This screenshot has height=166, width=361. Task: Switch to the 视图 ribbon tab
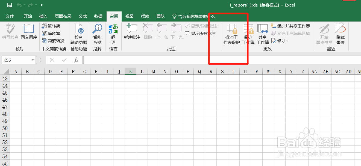[129, 16]
